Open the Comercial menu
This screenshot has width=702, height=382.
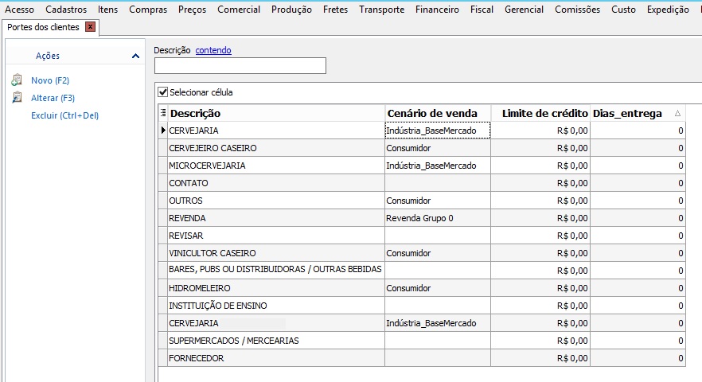239,10
